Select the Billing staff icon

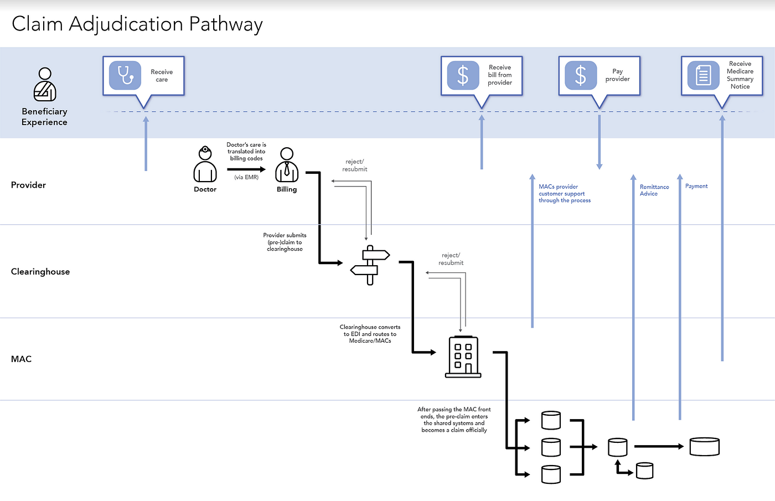click(287, 166)
